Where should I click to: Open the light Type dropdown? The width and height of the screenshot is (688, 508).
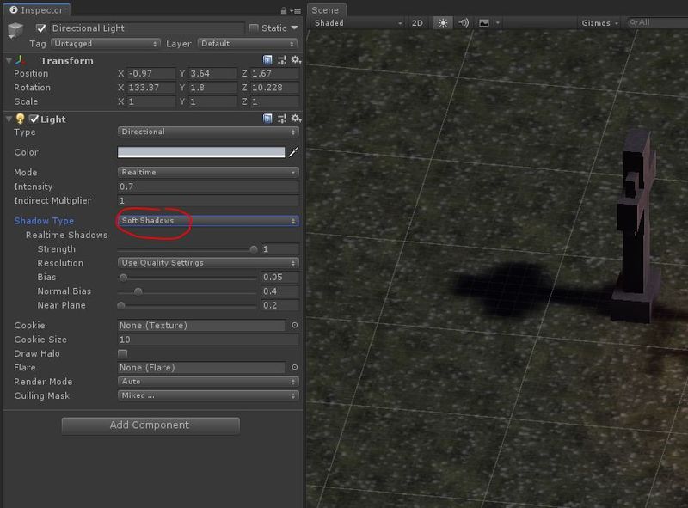coord(208,132)
